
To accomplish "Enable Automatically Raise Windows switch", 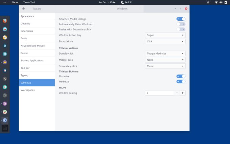I will tap(181, 24).
